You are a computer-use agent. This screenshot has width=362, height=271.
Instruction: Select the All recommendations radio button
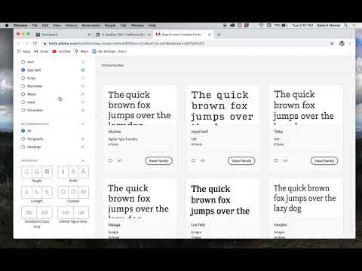pyautogui.click(x=23, y=131)
